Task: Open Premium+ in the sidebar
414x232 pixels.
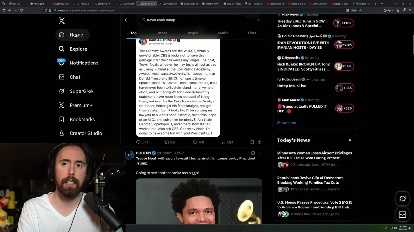Action: tap(75, 105)
